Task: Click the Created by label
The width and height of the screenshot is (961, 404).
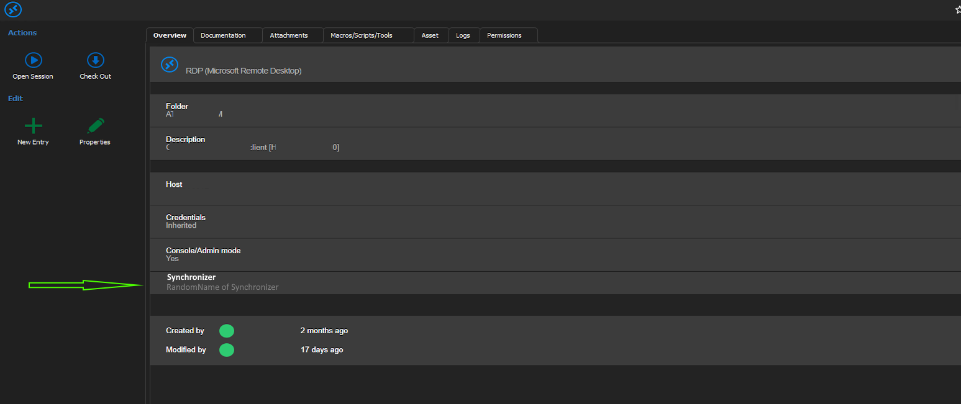Action: 185,331
